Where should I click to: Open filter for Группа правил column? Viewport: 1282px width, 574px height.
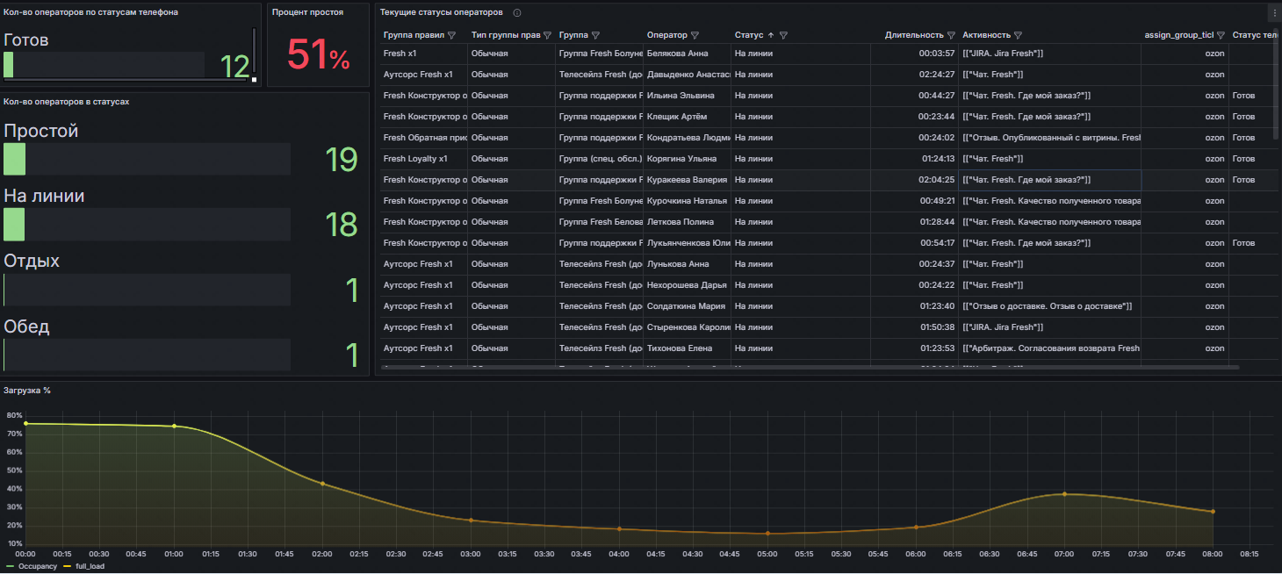click(451, 36)
